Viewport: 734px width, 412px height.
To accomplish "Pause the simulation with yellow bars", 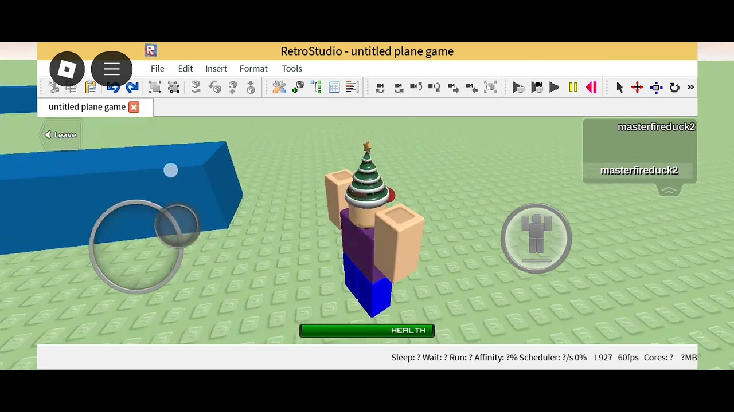I will pos(573,88).
